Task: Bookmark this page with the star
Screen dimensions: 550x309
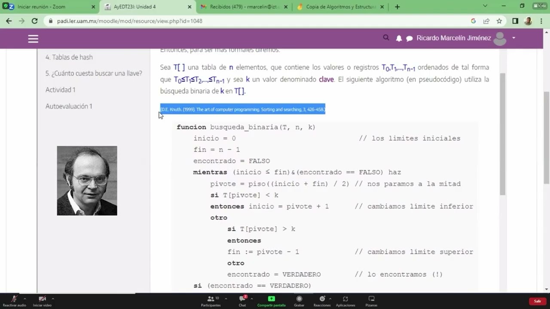Action: click(499, 21)
